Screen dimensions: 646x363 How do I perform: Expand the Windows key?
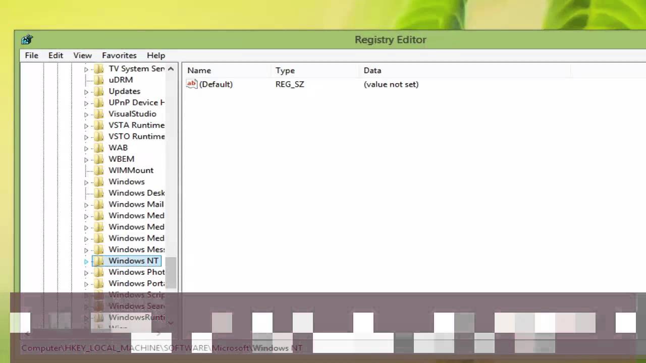click(86, 182)
